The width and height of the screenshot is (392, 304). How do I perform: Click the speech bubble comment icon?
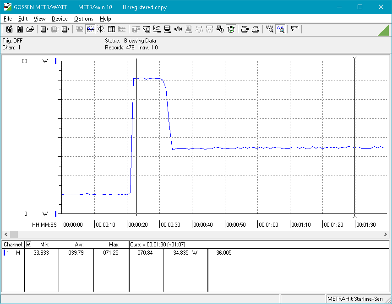[294, 29]
